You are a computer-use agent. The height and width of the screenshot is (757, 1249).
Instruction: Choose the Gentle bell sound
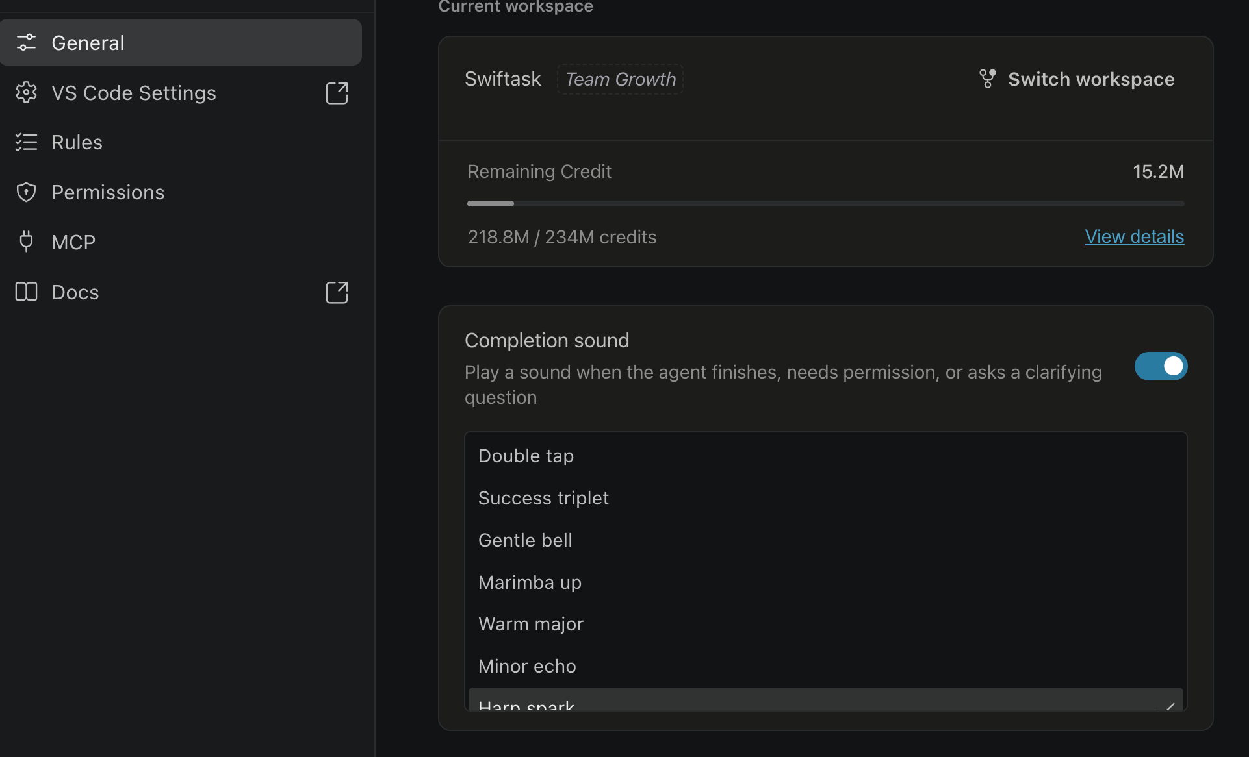[825, 540]
